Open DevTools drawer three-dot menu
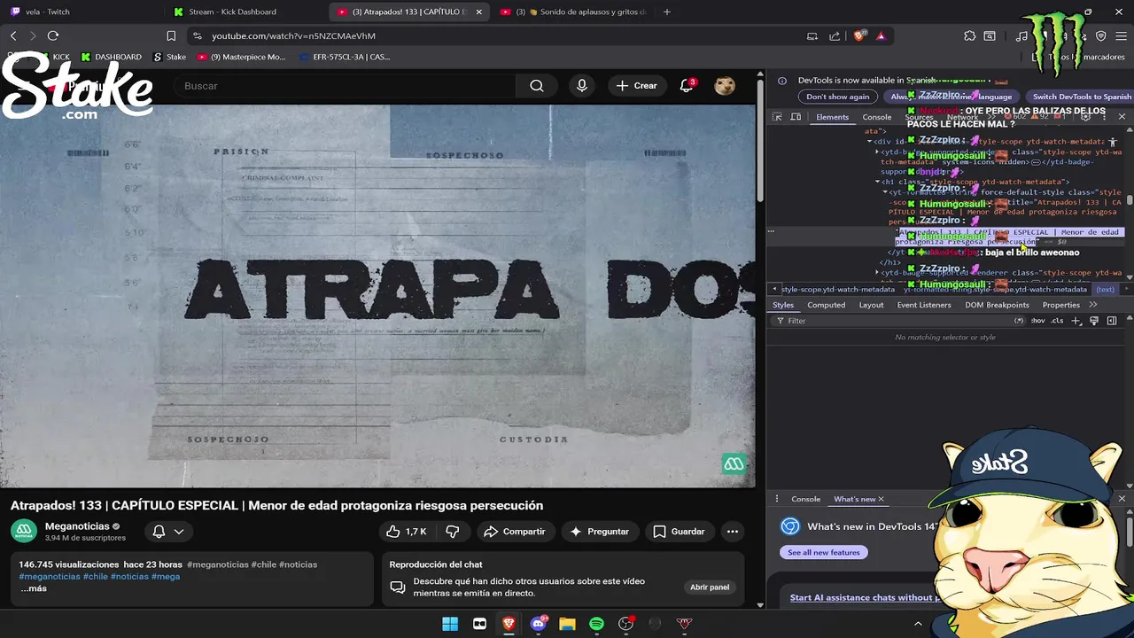Viewport: 1134px width, 638px height. point(776,499)
